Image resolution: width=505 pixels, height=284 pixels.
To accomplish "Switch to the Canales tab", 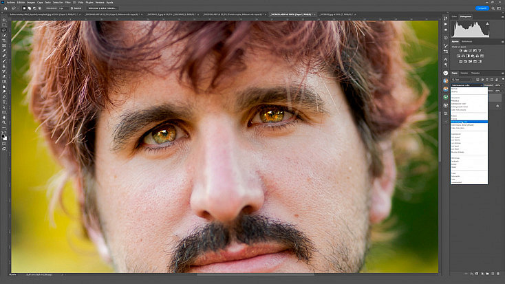I will coord(464,73).
